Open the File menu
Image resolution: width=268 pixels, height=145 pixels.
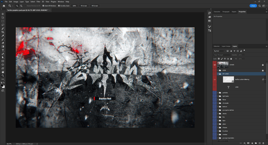[x=6, y=2]
